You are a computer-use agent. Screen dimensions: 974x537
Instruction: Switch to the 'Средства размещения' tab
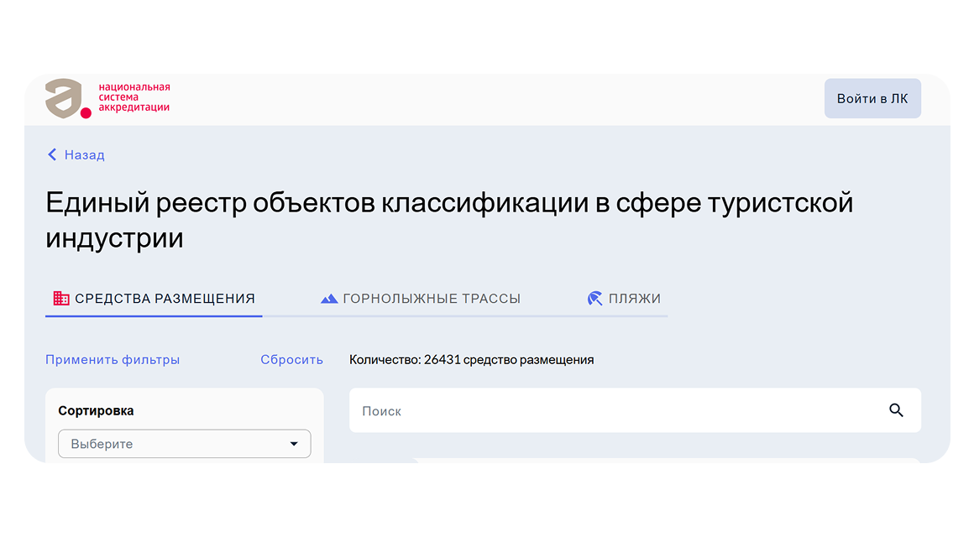click(x=165, y=299)
